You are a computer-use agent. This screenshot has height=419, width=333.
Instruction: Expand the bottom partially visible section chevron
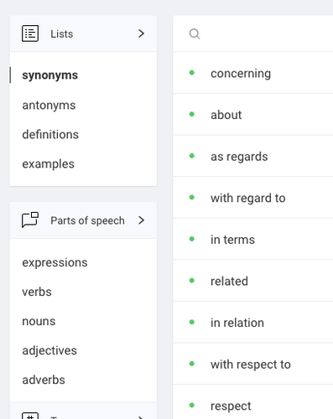click(x=141, y=417)
